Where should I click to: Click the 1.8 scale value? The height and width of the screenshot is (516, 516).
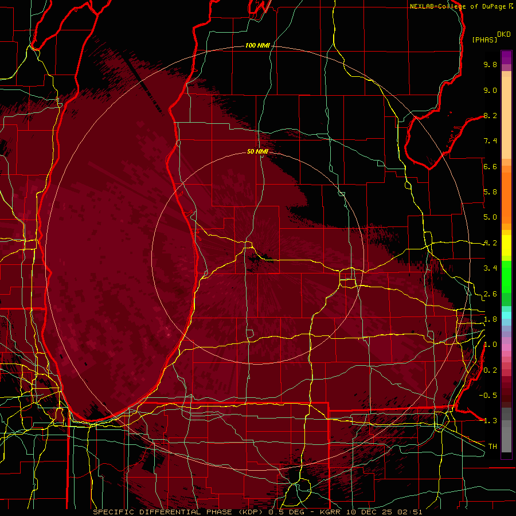pyautogui.click(x=490, y=319)
